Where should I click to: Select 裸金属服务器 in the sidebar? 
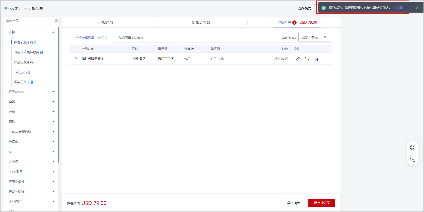[x=23, y=62]
